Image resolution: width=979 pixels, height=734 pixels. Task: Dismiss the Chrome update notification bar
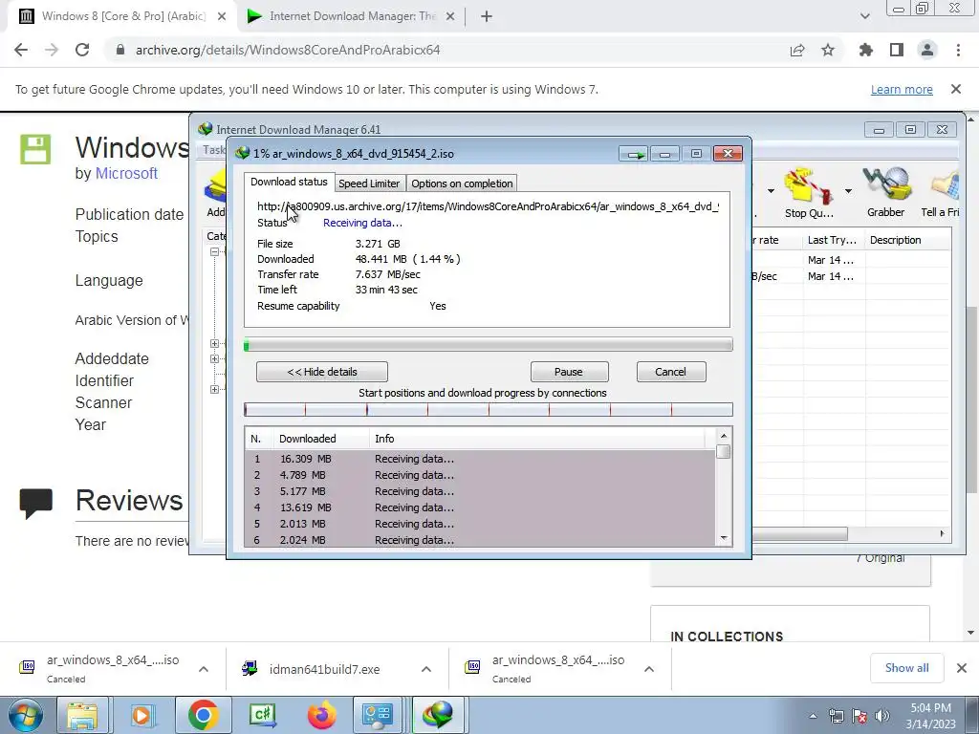tap(956, 89)
